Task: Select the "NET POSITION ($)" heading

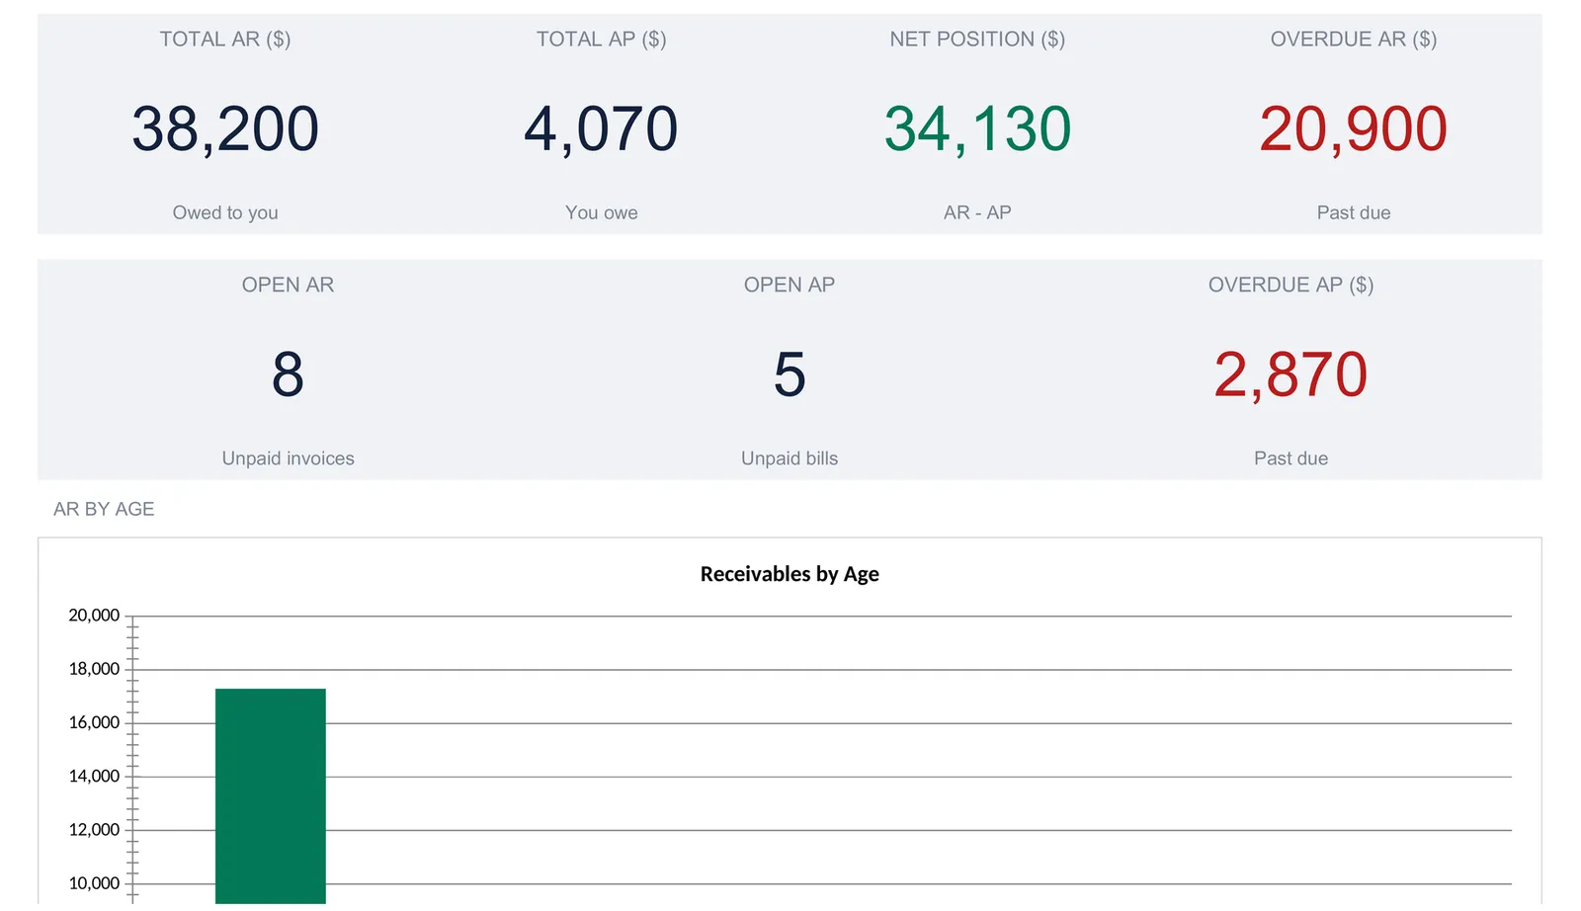Action: point(977,40)
